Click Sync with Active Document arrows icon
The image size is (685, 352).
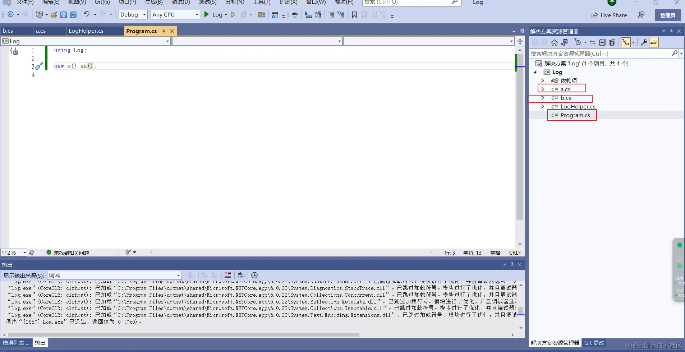(593, 42)
